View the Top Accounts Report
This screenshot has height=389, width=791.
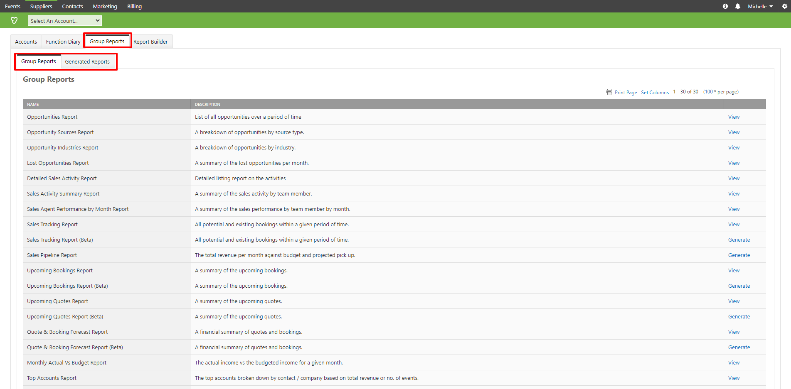[x=734, y=378]
